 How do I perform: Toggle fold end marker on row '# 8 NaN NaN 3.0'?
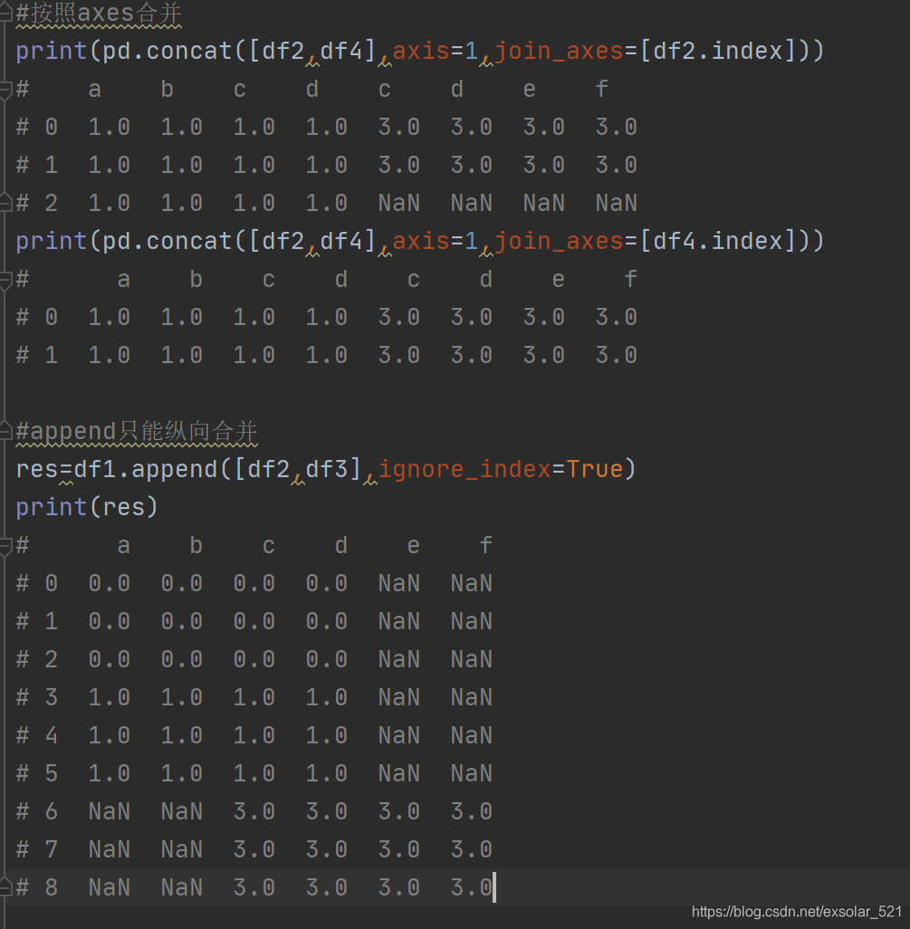5,887
